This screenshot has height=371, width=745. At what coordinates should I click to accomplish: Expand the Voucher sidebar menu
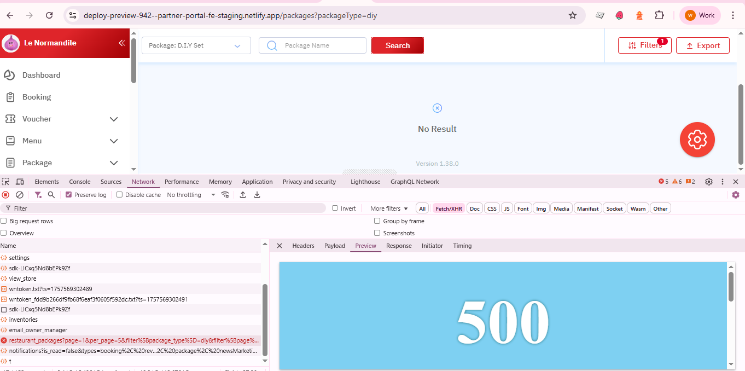[114, 119]
